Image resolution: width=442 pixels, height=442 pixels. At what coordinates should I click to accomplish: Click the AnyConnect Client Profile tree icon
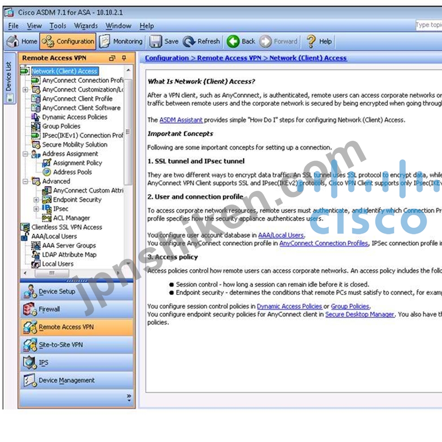35,99
